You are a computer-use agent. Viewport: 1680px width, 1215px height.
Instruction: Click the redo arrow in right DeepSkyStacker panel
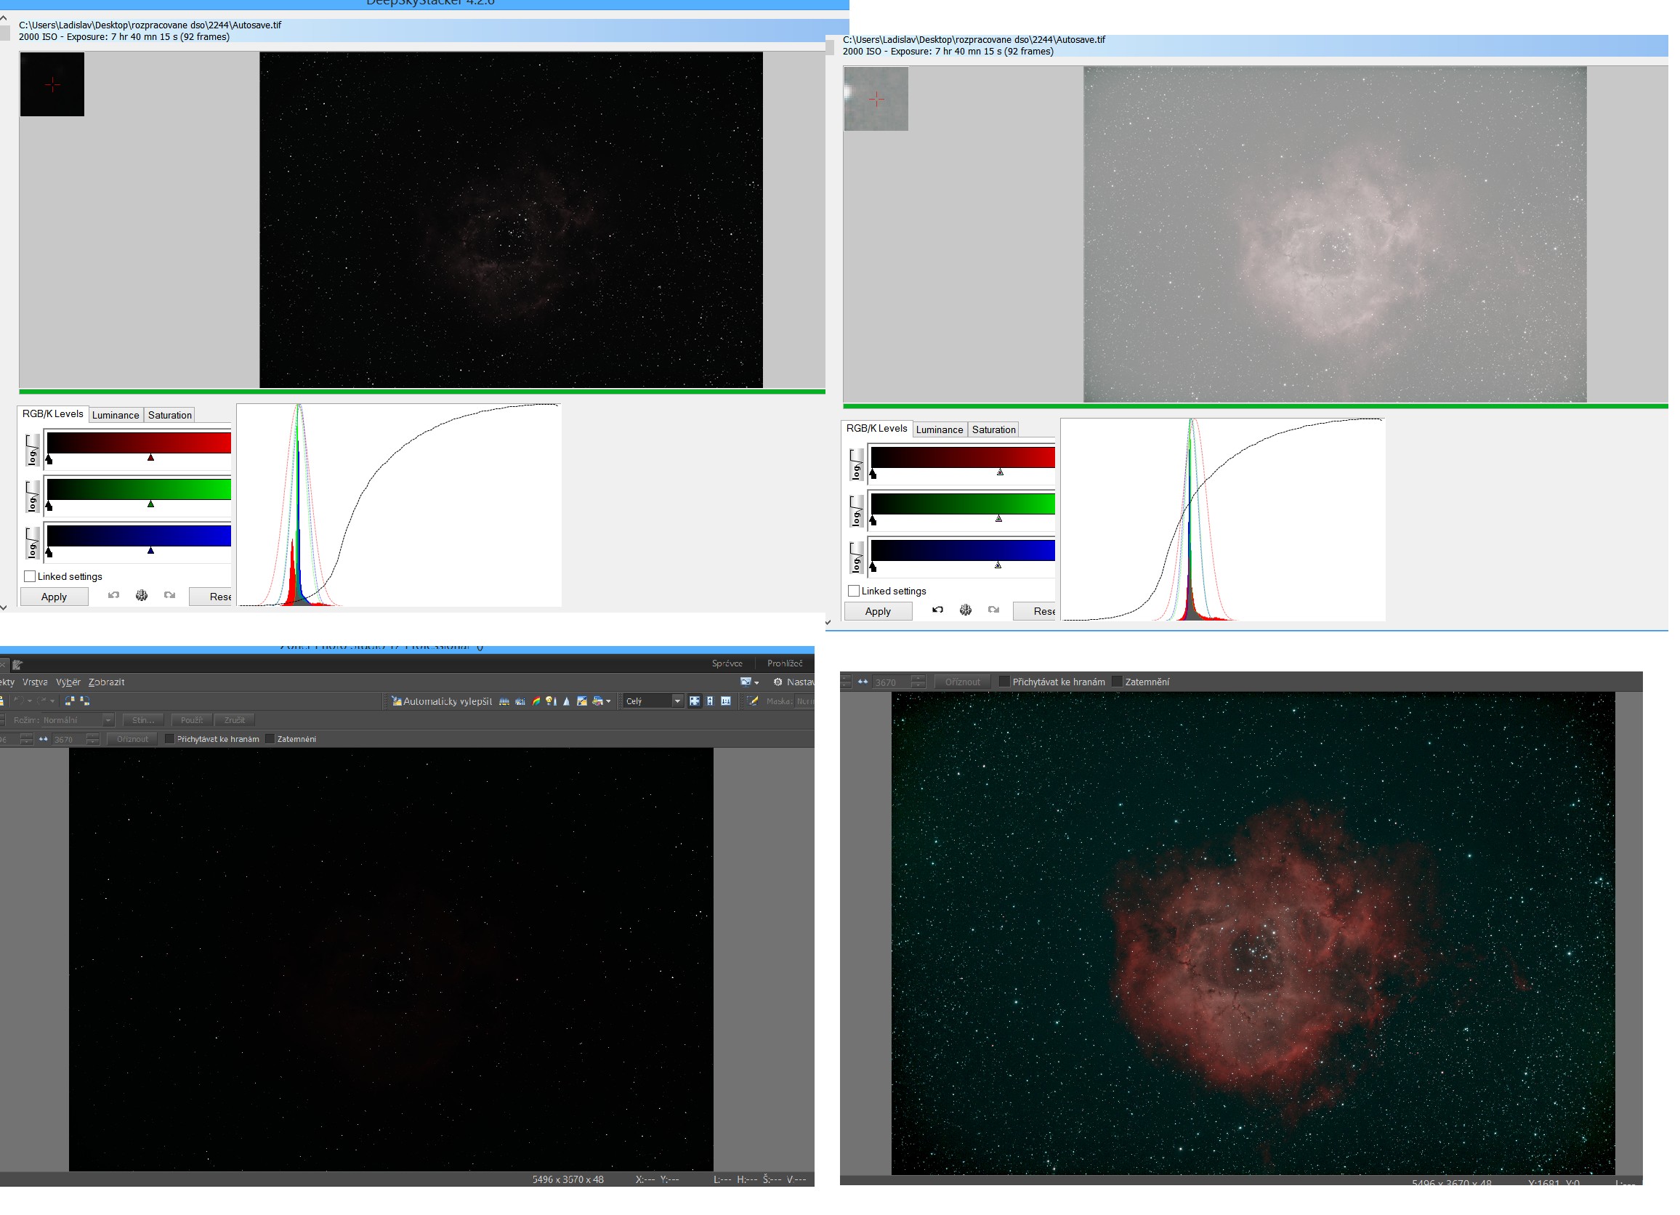(x=993, y=610)
